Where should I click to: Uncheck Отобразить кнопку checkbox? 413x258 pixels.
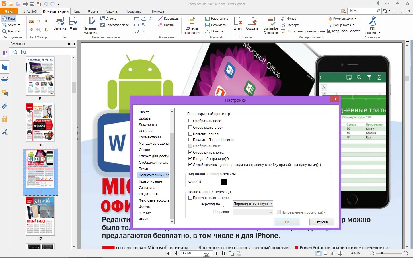(190, 152)
